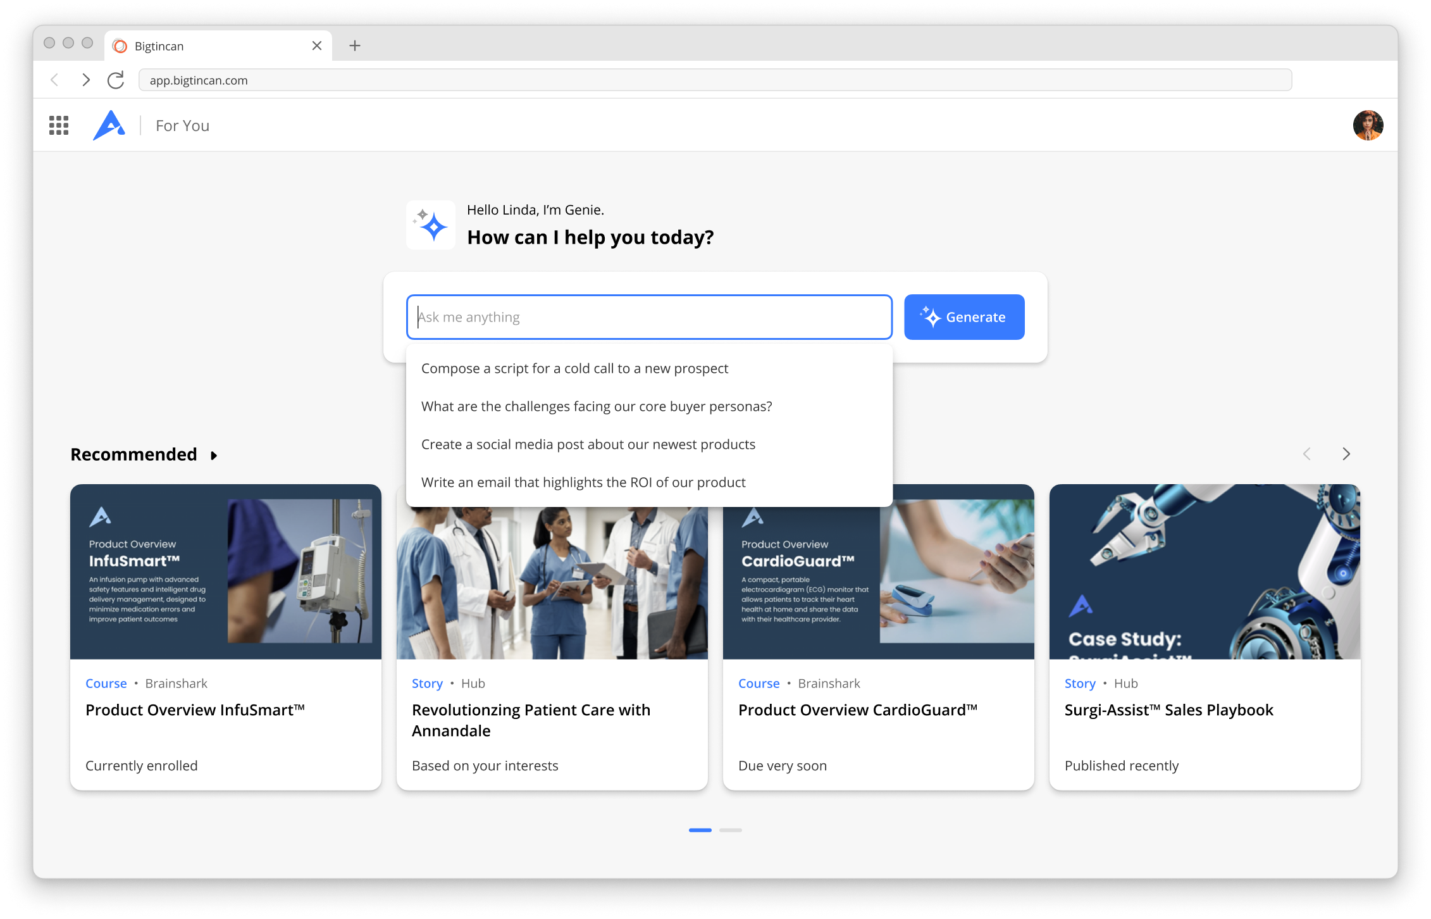Click the Ask me anything field
Image resolution: width=1431 pixels, height=919 pixels.
(648, 316)
